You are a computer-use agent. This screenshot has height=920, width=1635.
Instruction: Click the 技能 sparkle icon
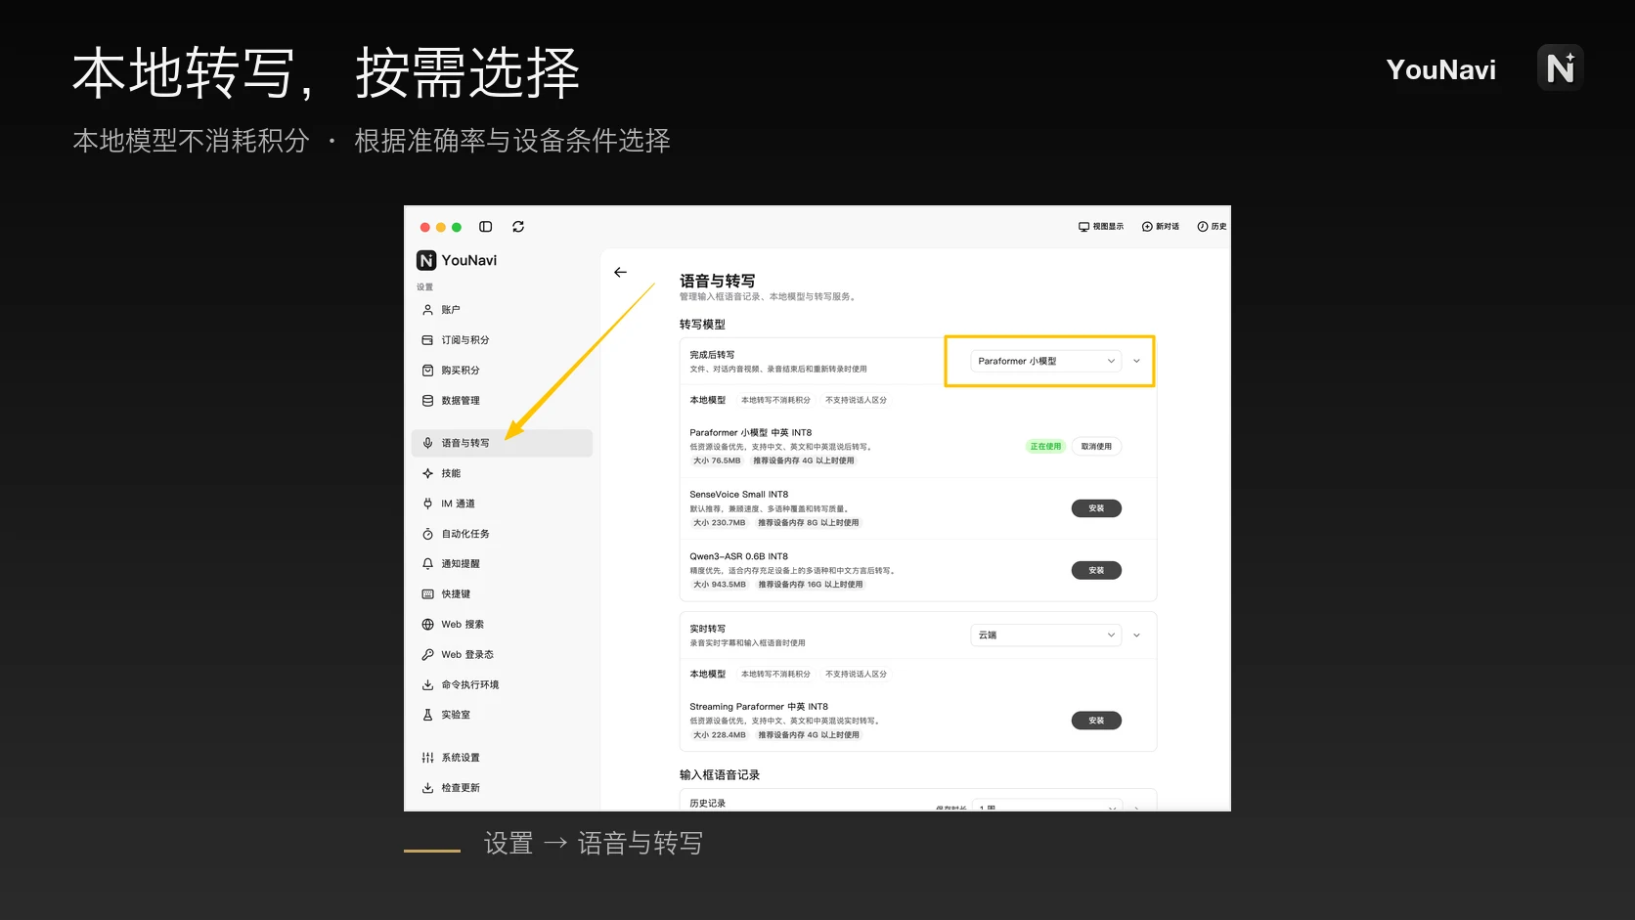click(x=427, y=473)
